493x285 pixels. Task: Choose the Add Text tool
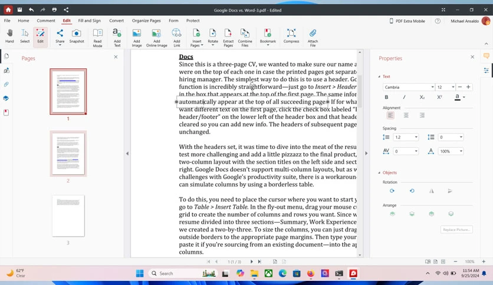117,38
